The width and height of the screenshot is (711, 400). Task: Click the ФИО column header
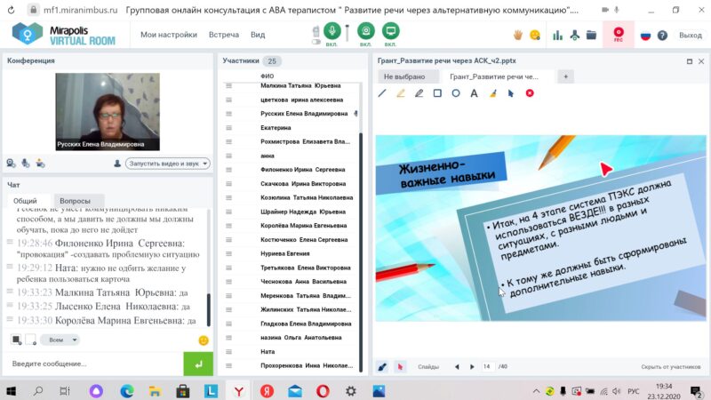[268, 76]
